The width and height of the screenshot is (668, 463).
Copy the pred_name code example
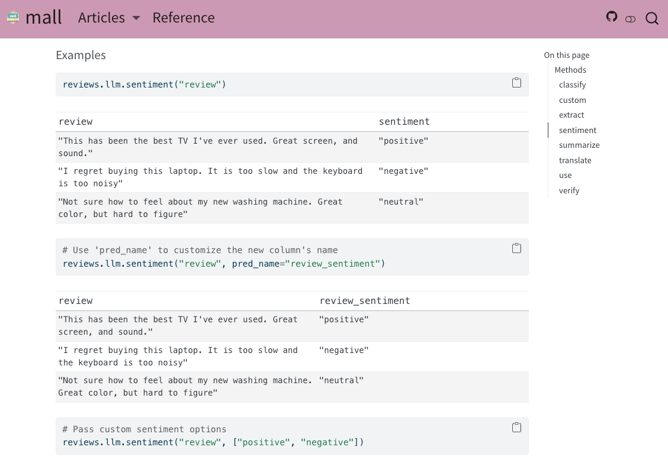(x=516, y=248)
